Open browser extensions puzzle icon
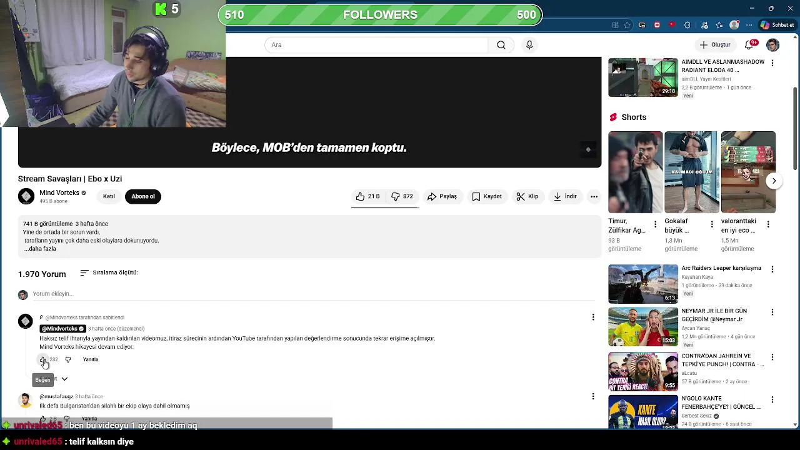 [x=687, y=25]
